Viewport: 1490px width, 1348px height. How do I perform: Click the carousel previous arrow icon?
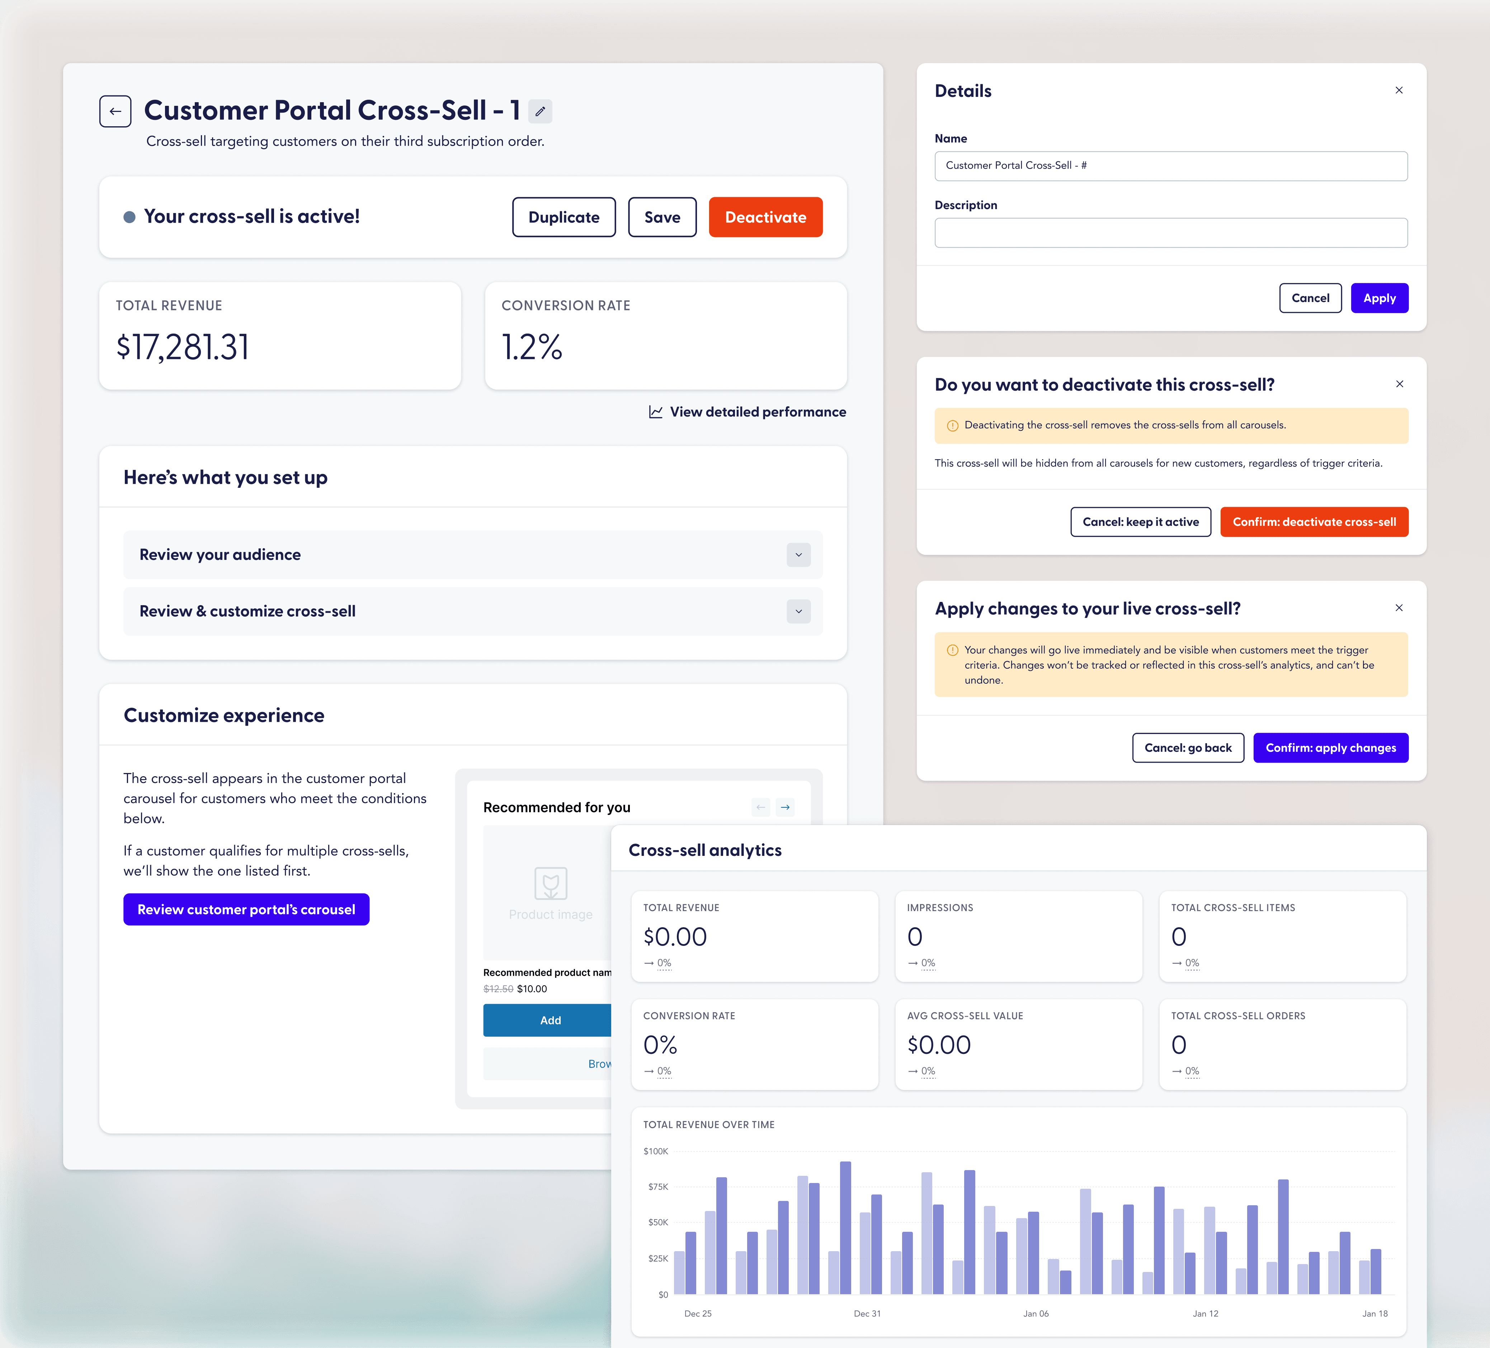point(760,807)
